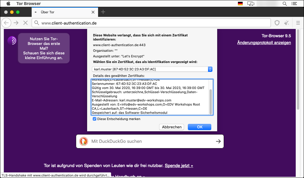Open a new tab with plus icon
304x178 pixels.
click(x=103, y=12)
